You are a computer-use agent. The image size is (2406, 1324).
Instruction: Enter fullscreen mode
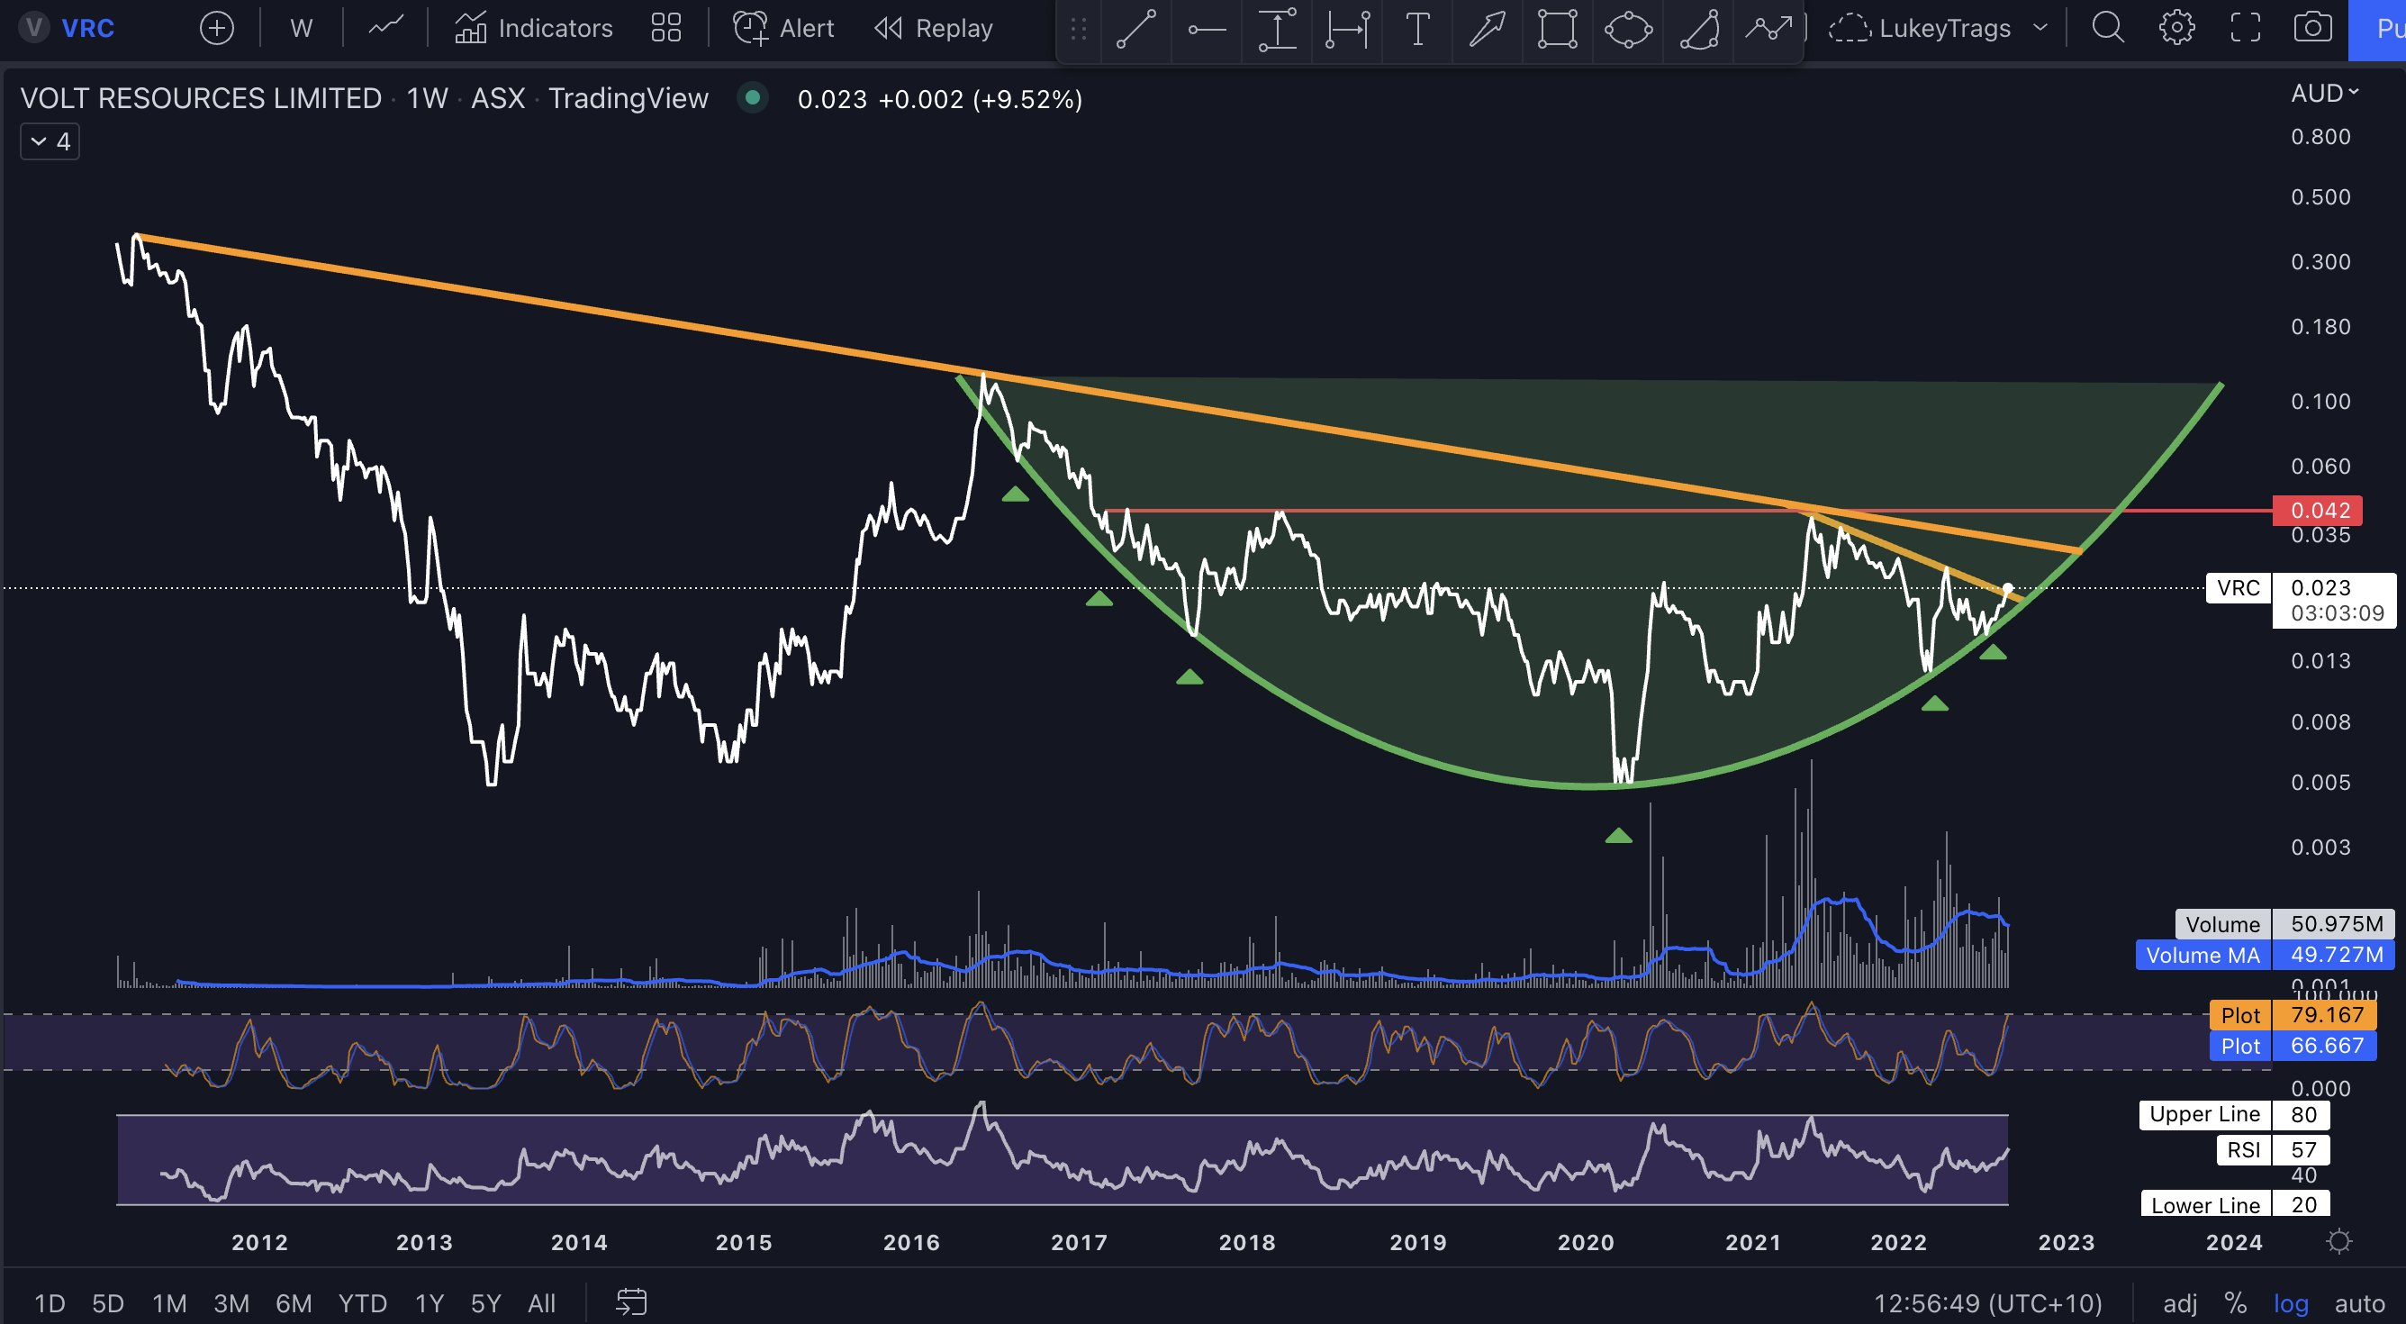click(x=2245, y=28)
